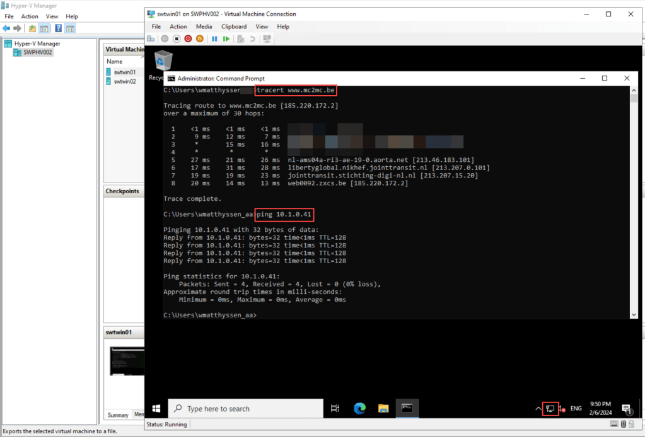Click the Windows Start button in the guest

pyautogui.click(x=156, y=409)
